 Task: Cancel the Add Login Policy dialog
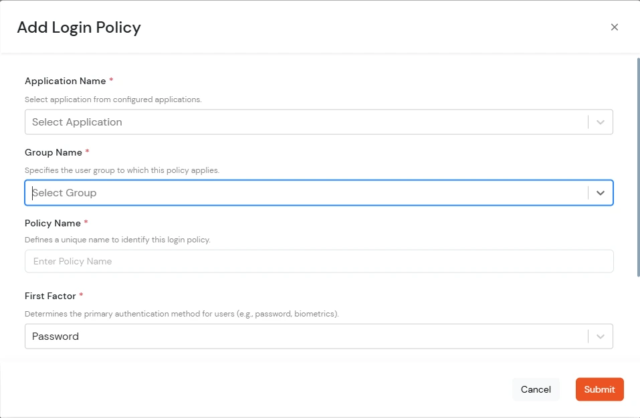coord(536,389)
